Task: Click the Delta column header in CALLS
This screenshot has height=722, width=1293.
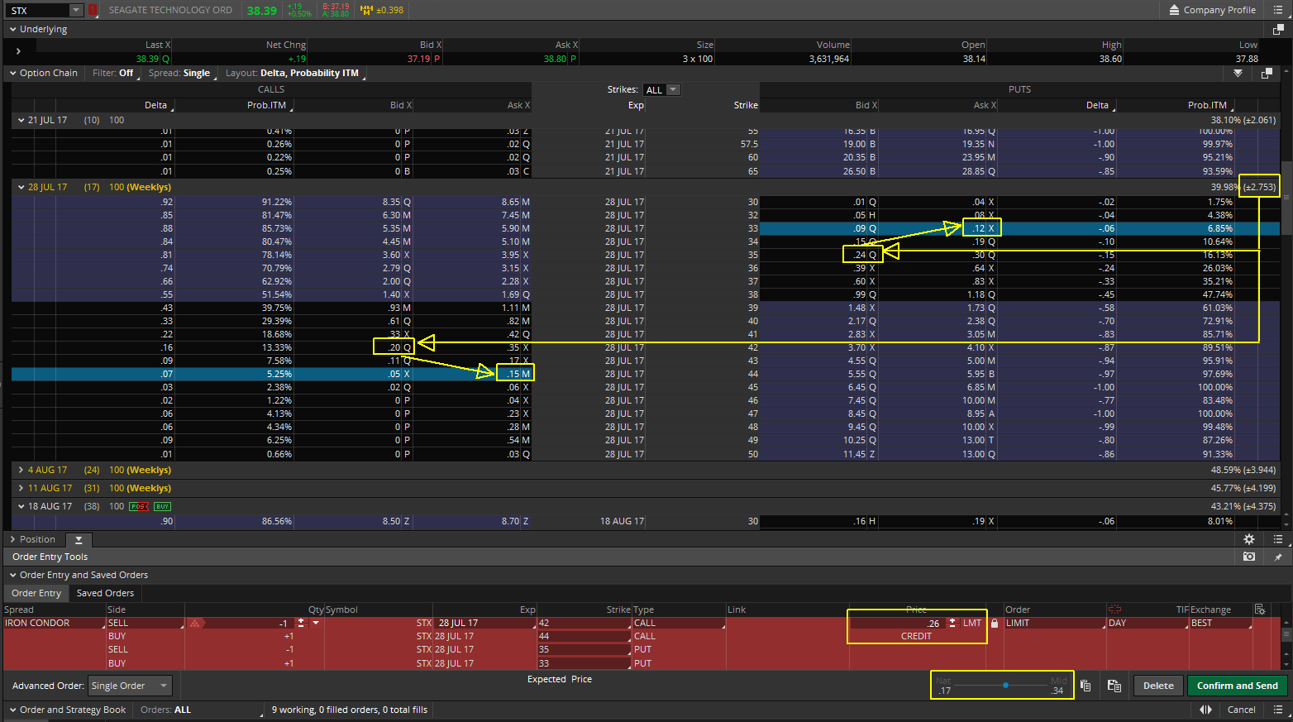Action: click(155, 105)
